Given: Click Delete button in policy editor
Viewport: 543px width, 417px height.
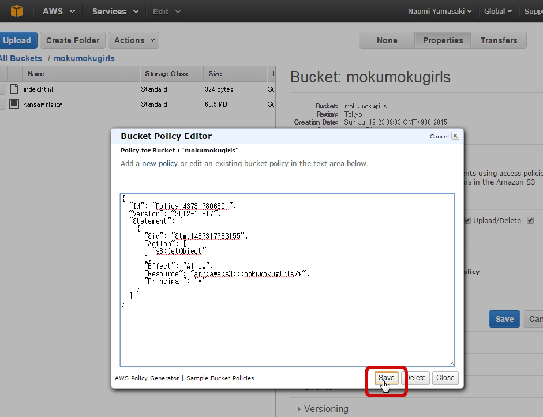Looking at the screenshot, I should click(415, 378).
